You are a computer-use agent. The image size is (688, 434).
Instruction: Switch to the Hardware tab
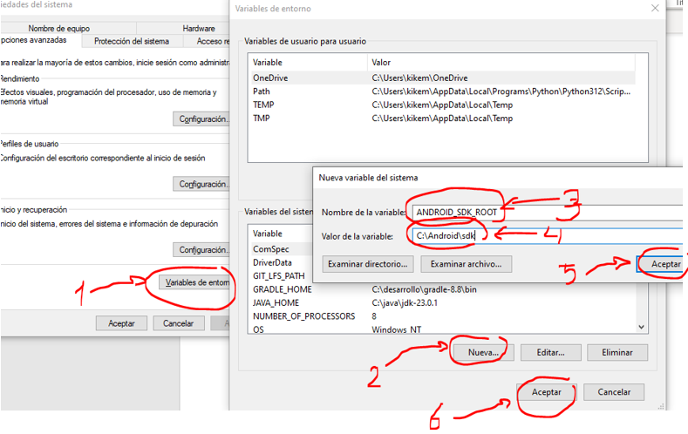pos(199,29)
